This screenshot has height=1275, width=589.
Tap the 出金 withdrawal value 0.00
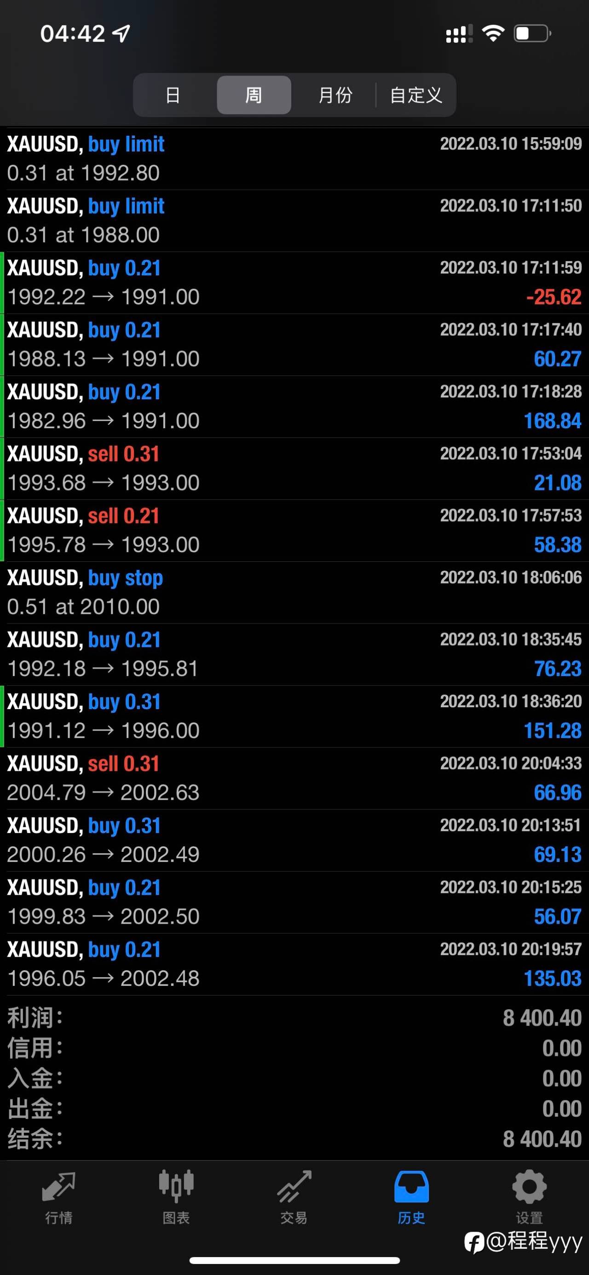562,1109
